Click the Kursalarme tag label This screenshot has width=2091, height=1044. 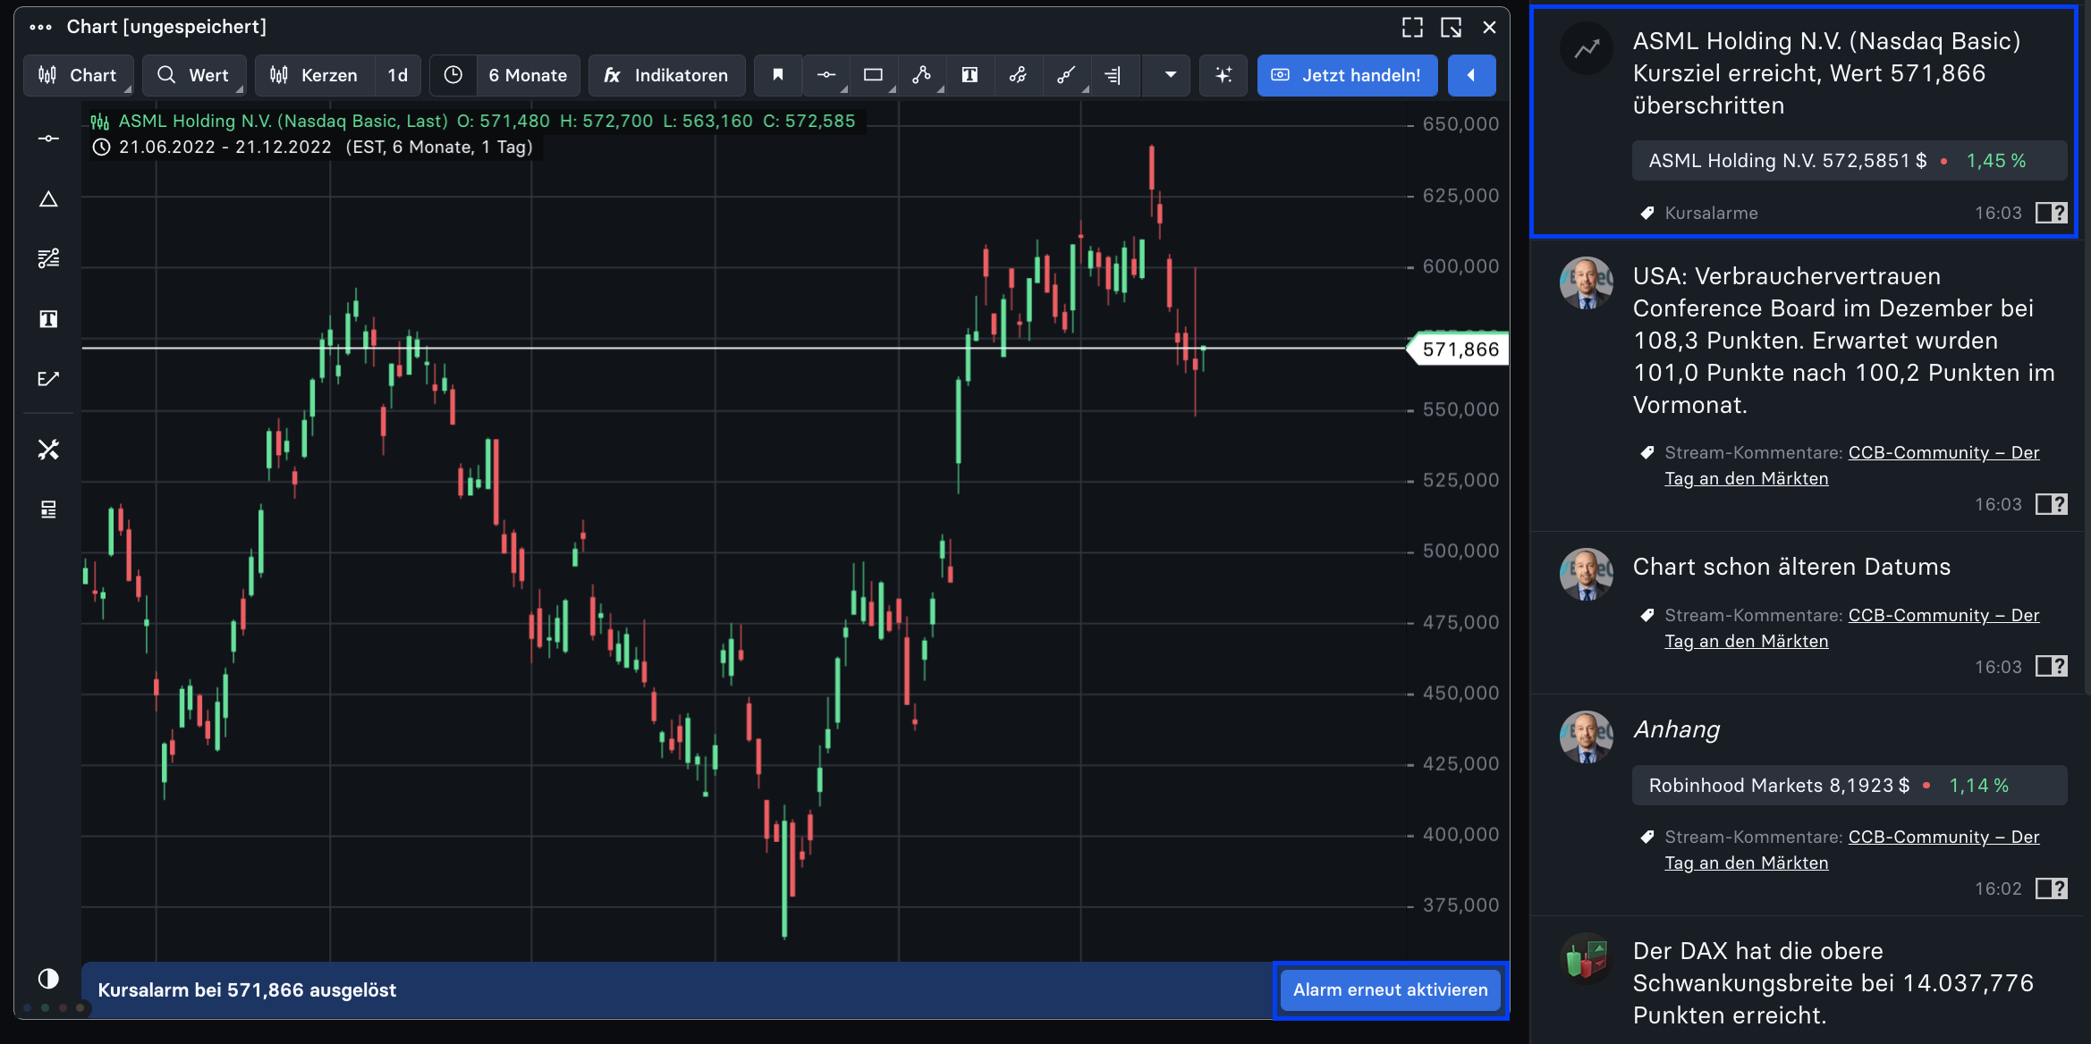click(x=1711, y=213)
